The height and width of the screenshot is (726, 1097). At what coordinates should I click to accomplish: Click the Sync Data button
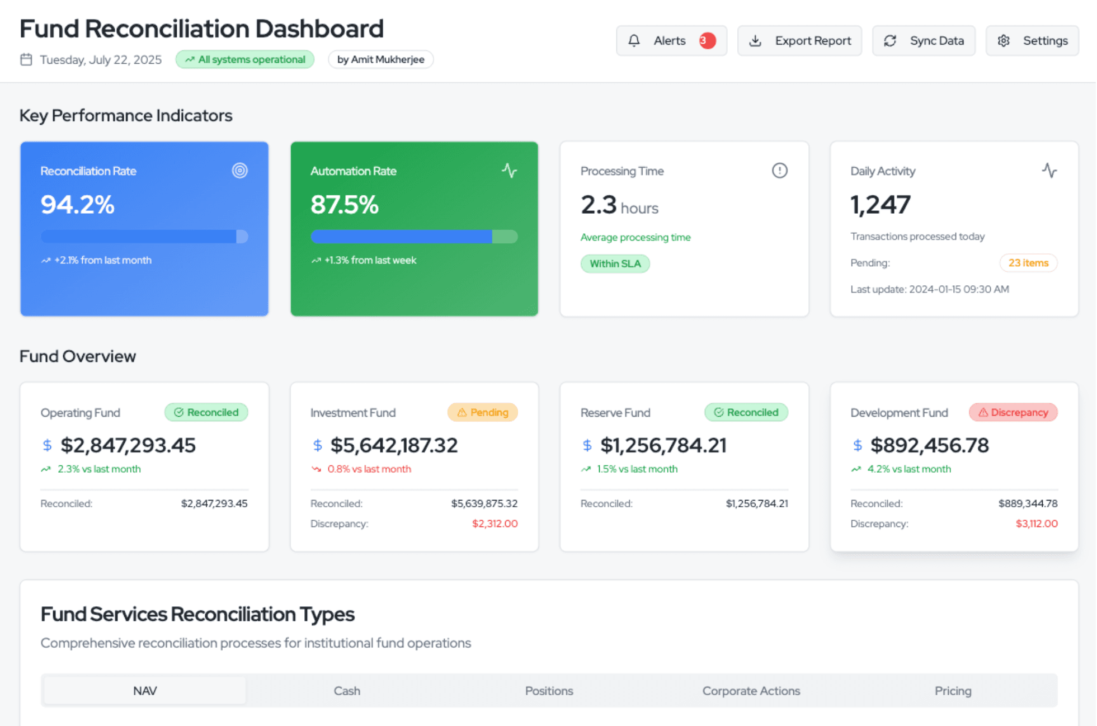click(924, 40)
